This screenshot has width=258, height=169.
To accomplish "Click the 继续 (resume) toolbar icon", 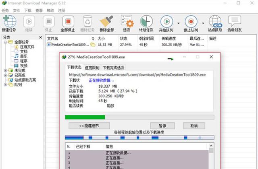I will 29,21.
